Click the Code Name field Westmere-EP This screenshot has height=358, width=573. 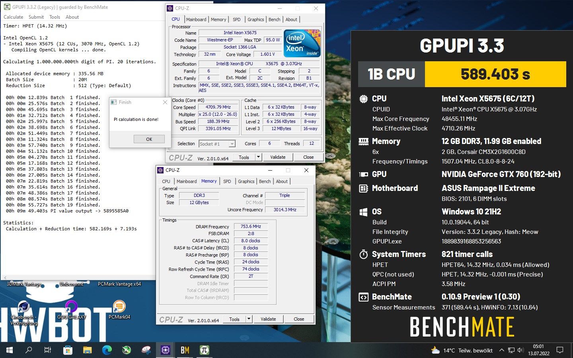[x=220, y=40]
